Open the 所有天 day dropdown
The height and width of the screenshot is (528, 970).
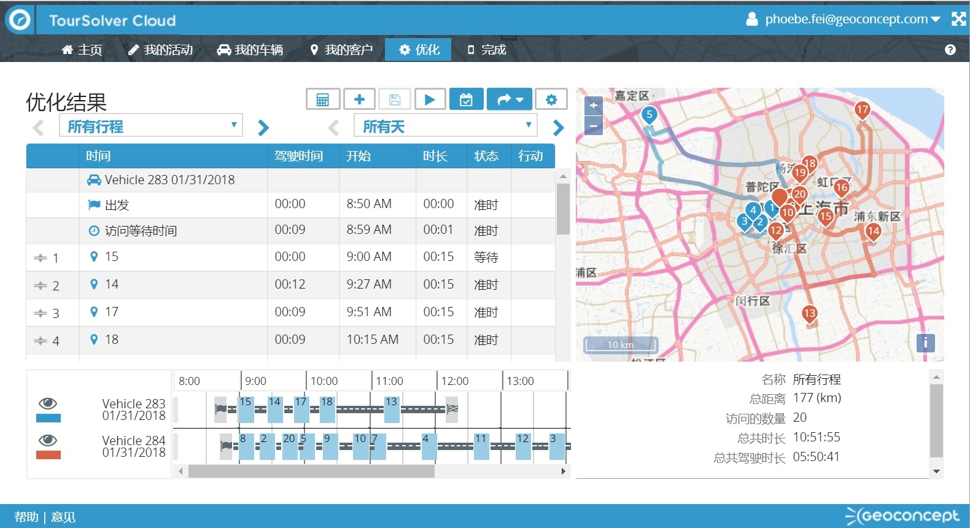coord(446,126)
